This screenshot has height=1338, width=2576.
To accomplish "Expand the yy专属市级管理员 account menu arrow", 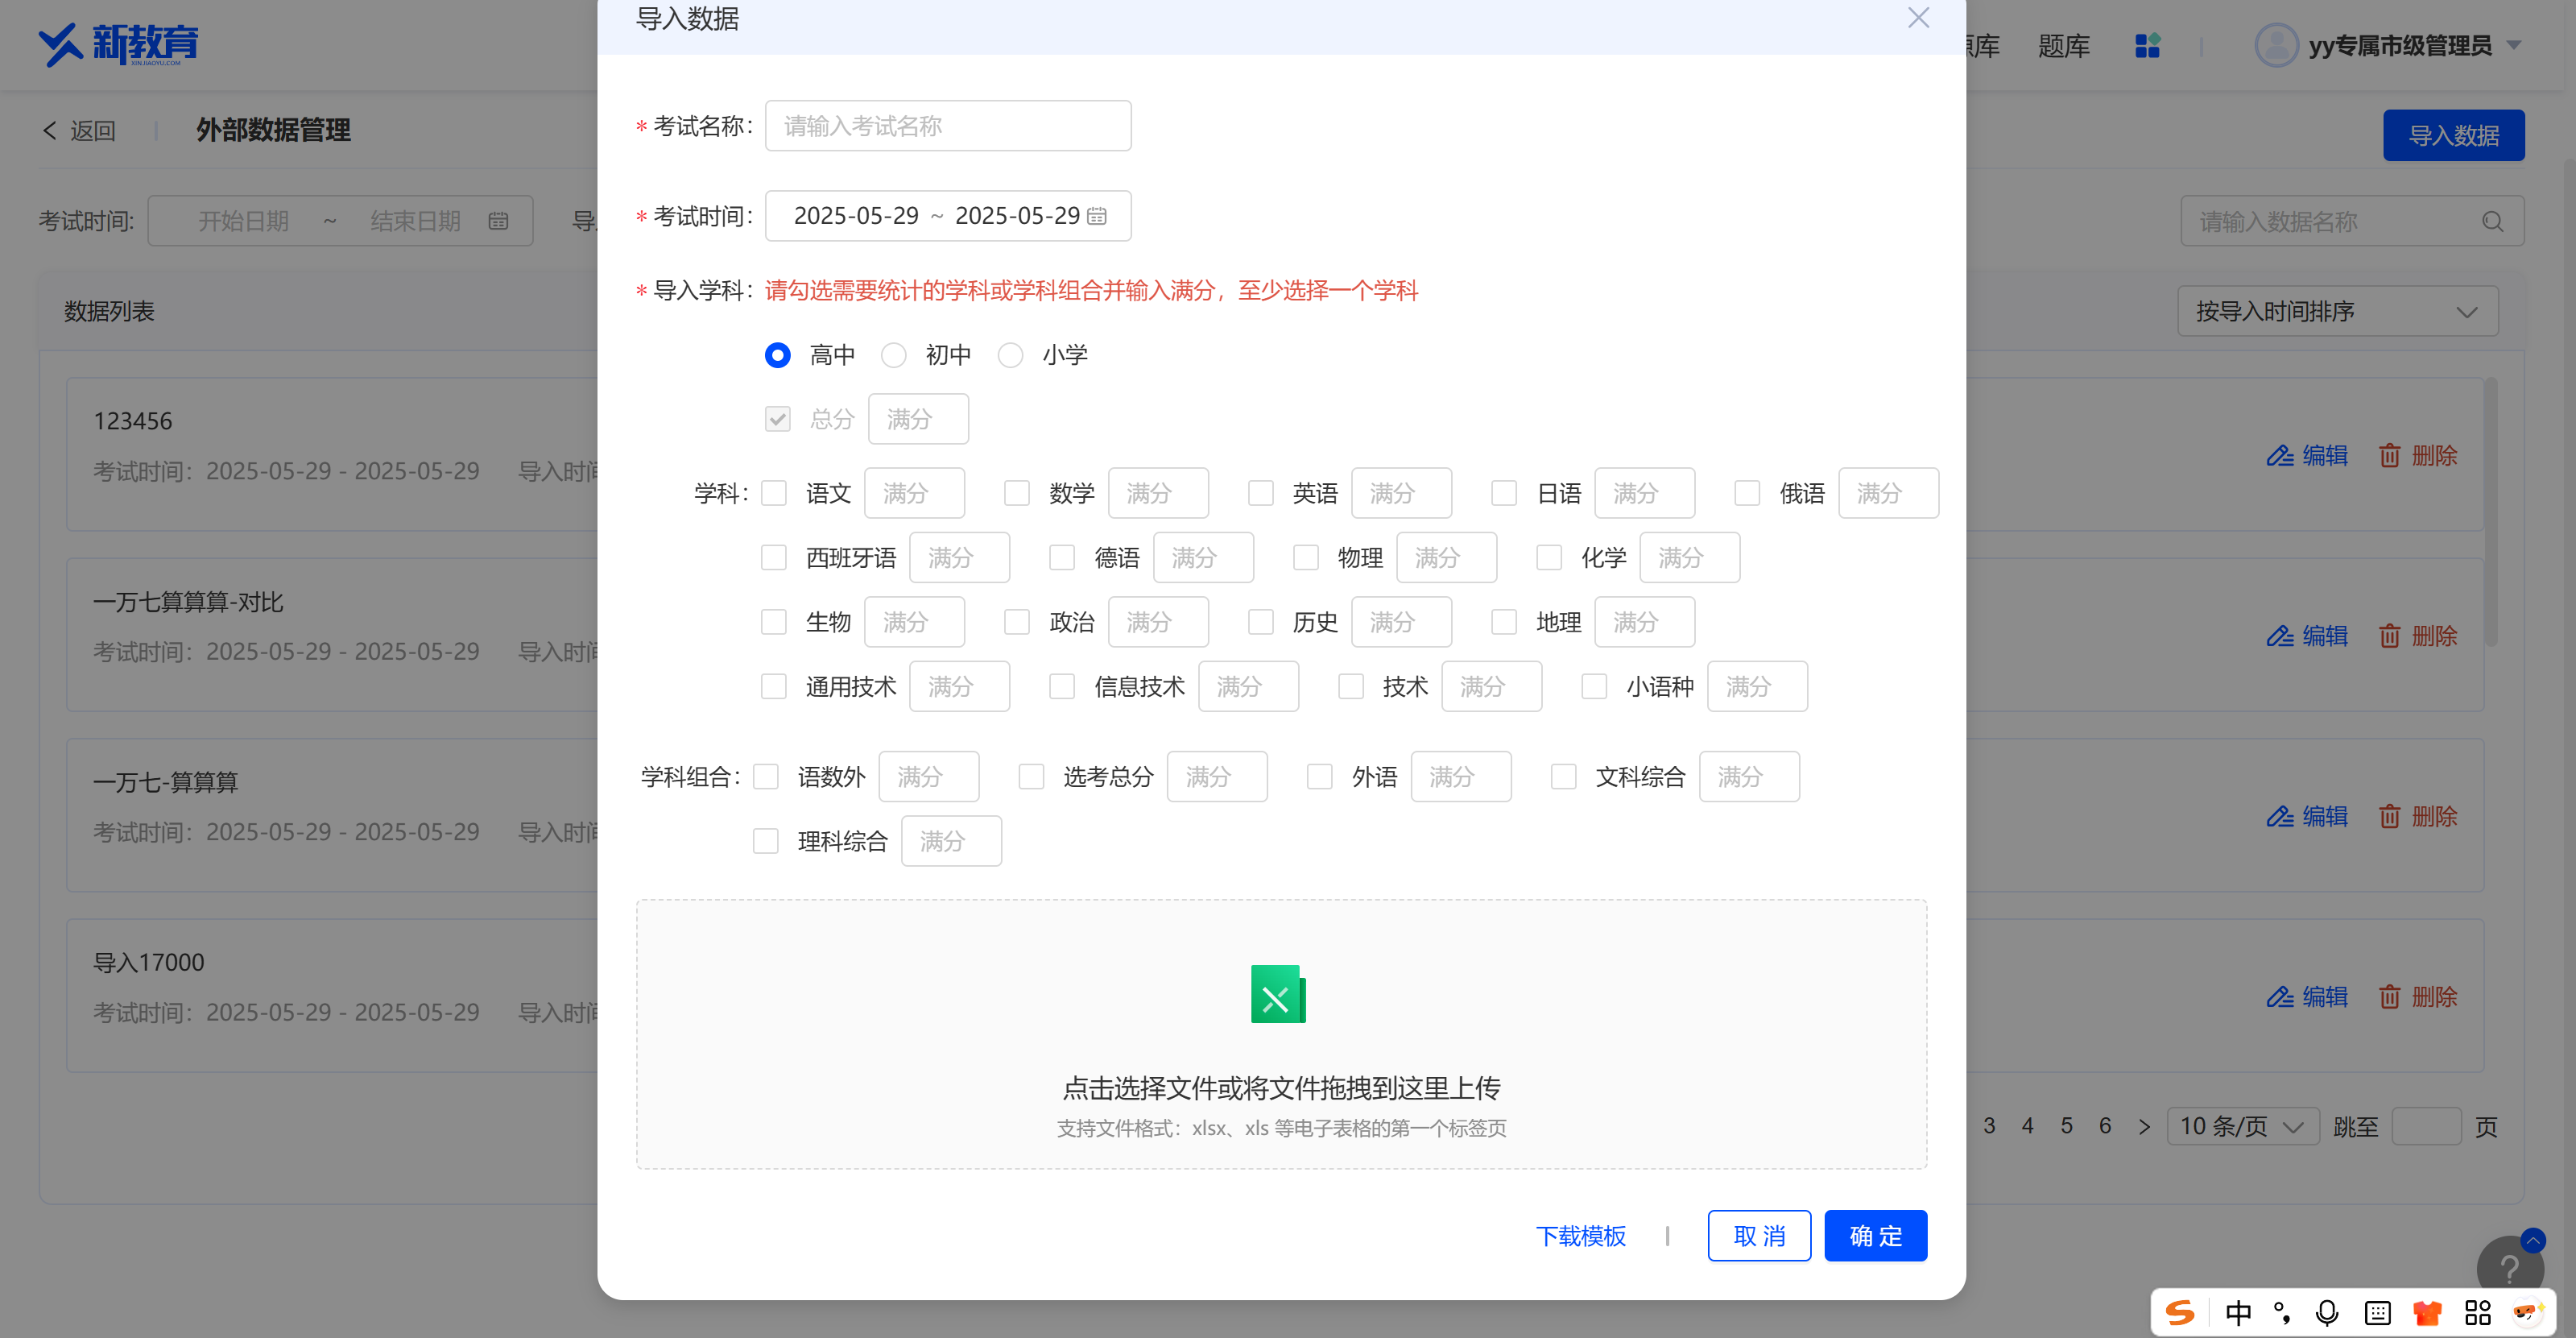I will 2515,46.
